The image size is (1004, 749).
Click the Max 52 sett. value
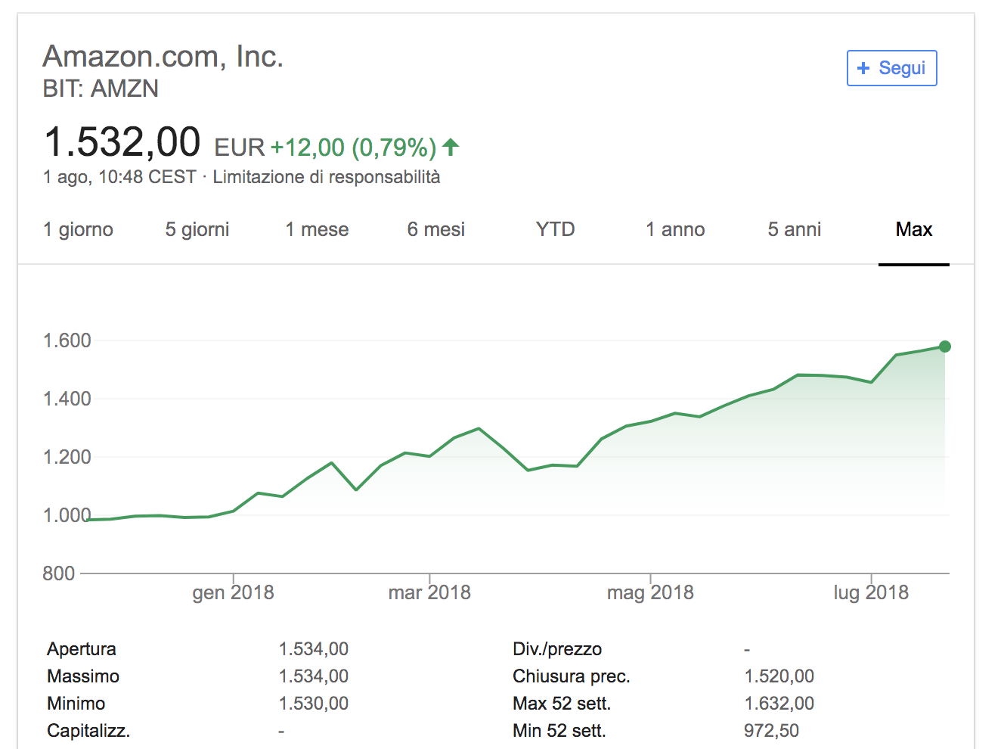coord(779,704)
